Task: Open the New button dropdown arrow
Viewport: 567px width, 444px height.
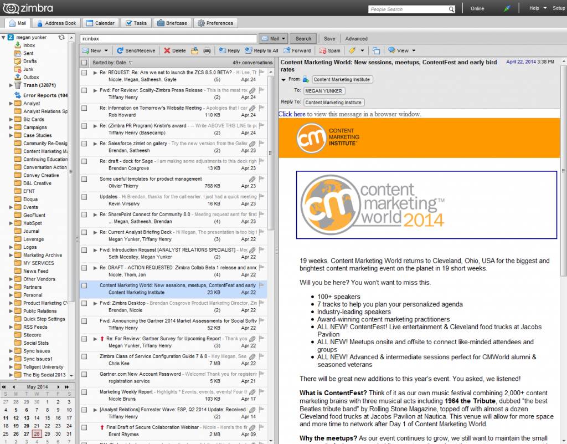Action: pyautogui.click(x=106, y=50)
